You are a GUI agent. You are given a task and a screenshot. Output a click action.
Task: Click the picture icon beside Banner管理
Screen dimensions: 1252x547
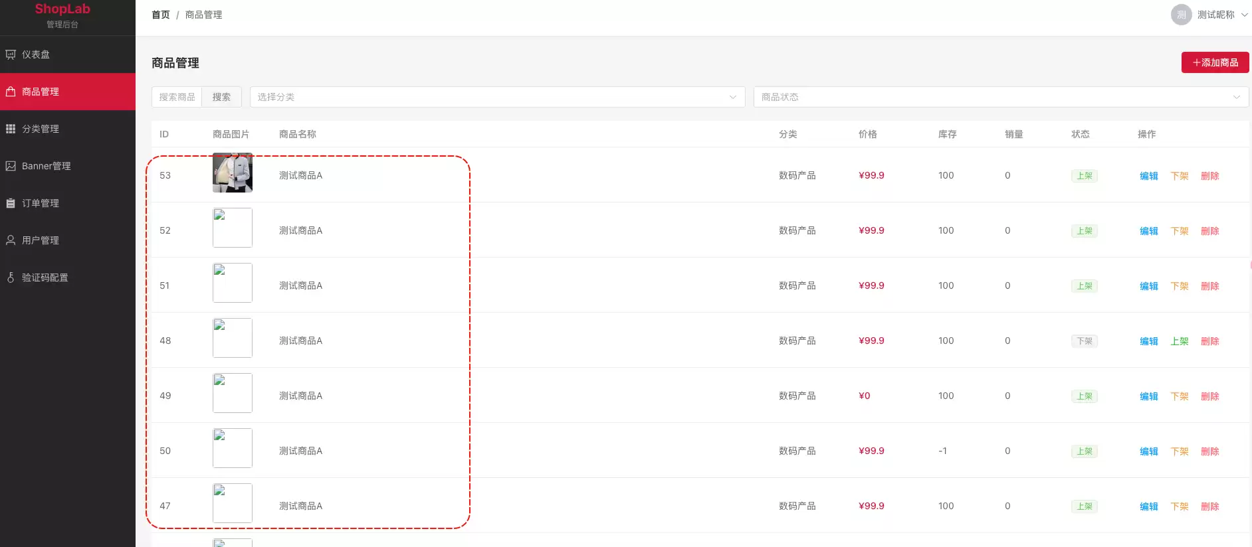click(x=11, y=166)
